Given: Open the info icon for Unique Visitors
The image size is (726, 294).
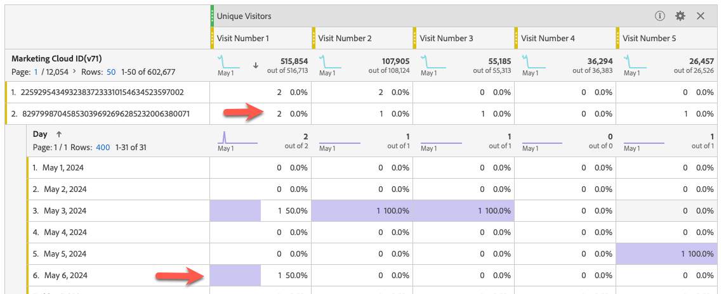Looking at the screenshot, I should tap(660, 16).
